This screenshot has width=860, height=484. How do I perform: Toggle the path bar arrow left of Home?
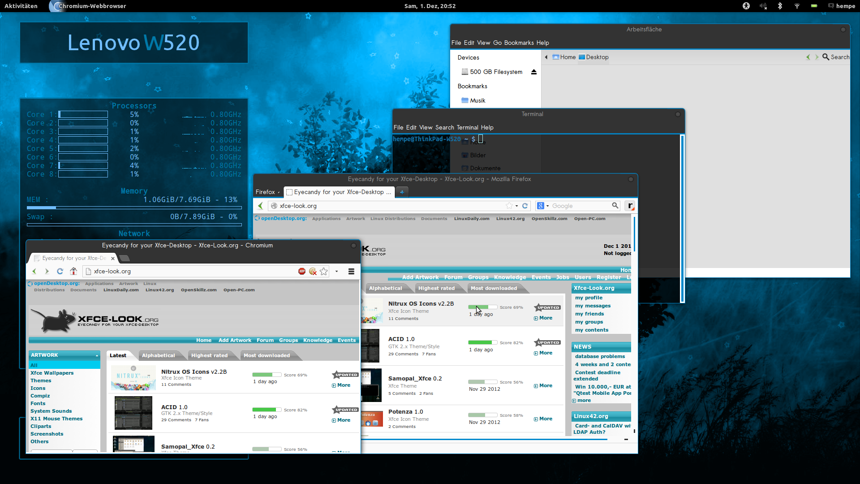(546, 57)
